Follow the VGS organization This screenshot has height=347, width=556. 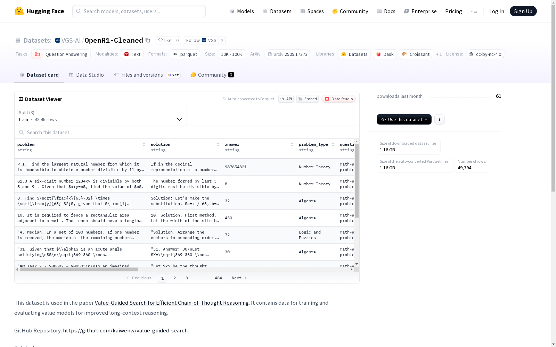(x=201, y=40)
